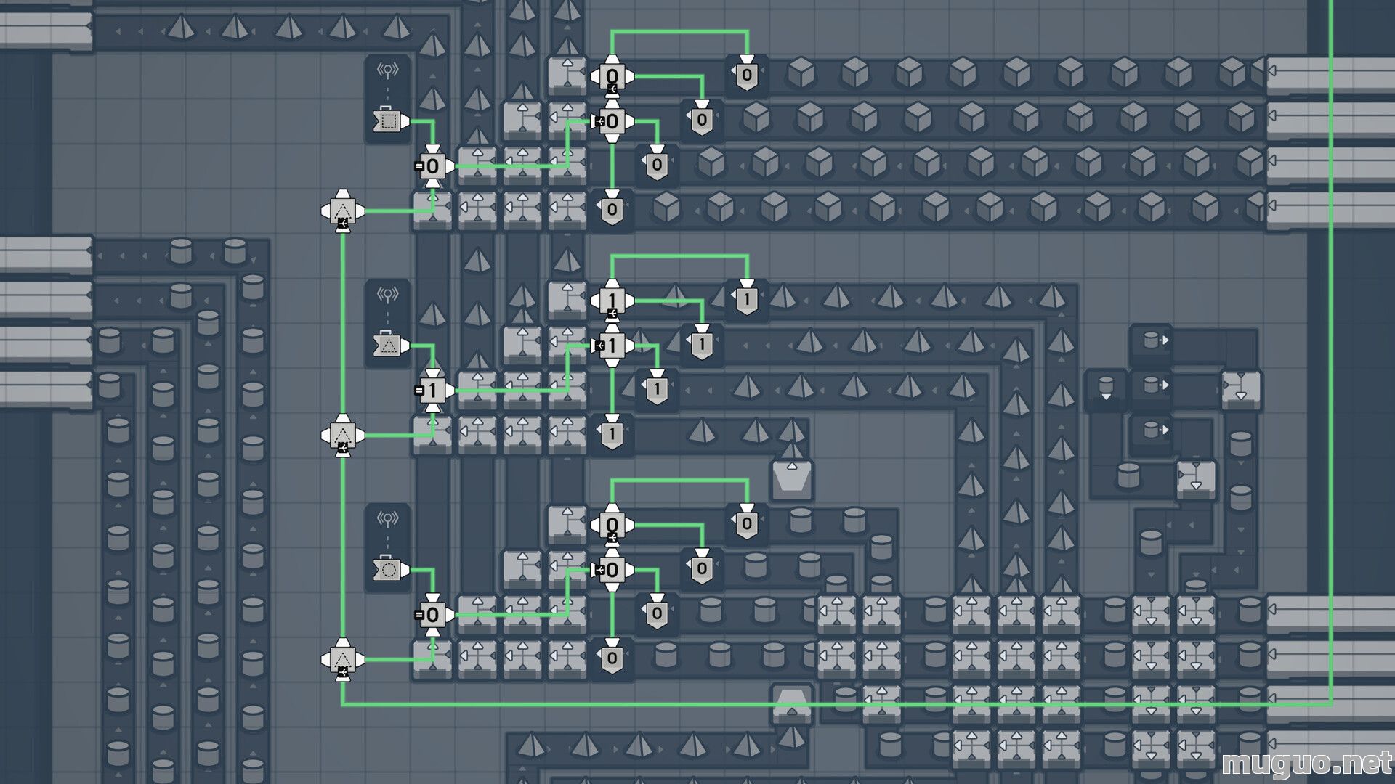Select the antenna icon above the triangle-shape signal
The image size is (1395, 784).
(x=388, y=295)
